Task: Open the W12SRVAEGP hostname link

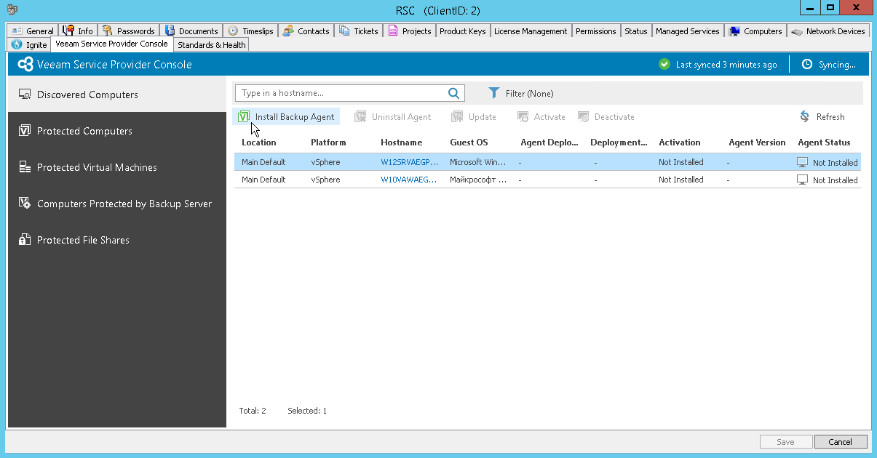Action: [409, 162]
